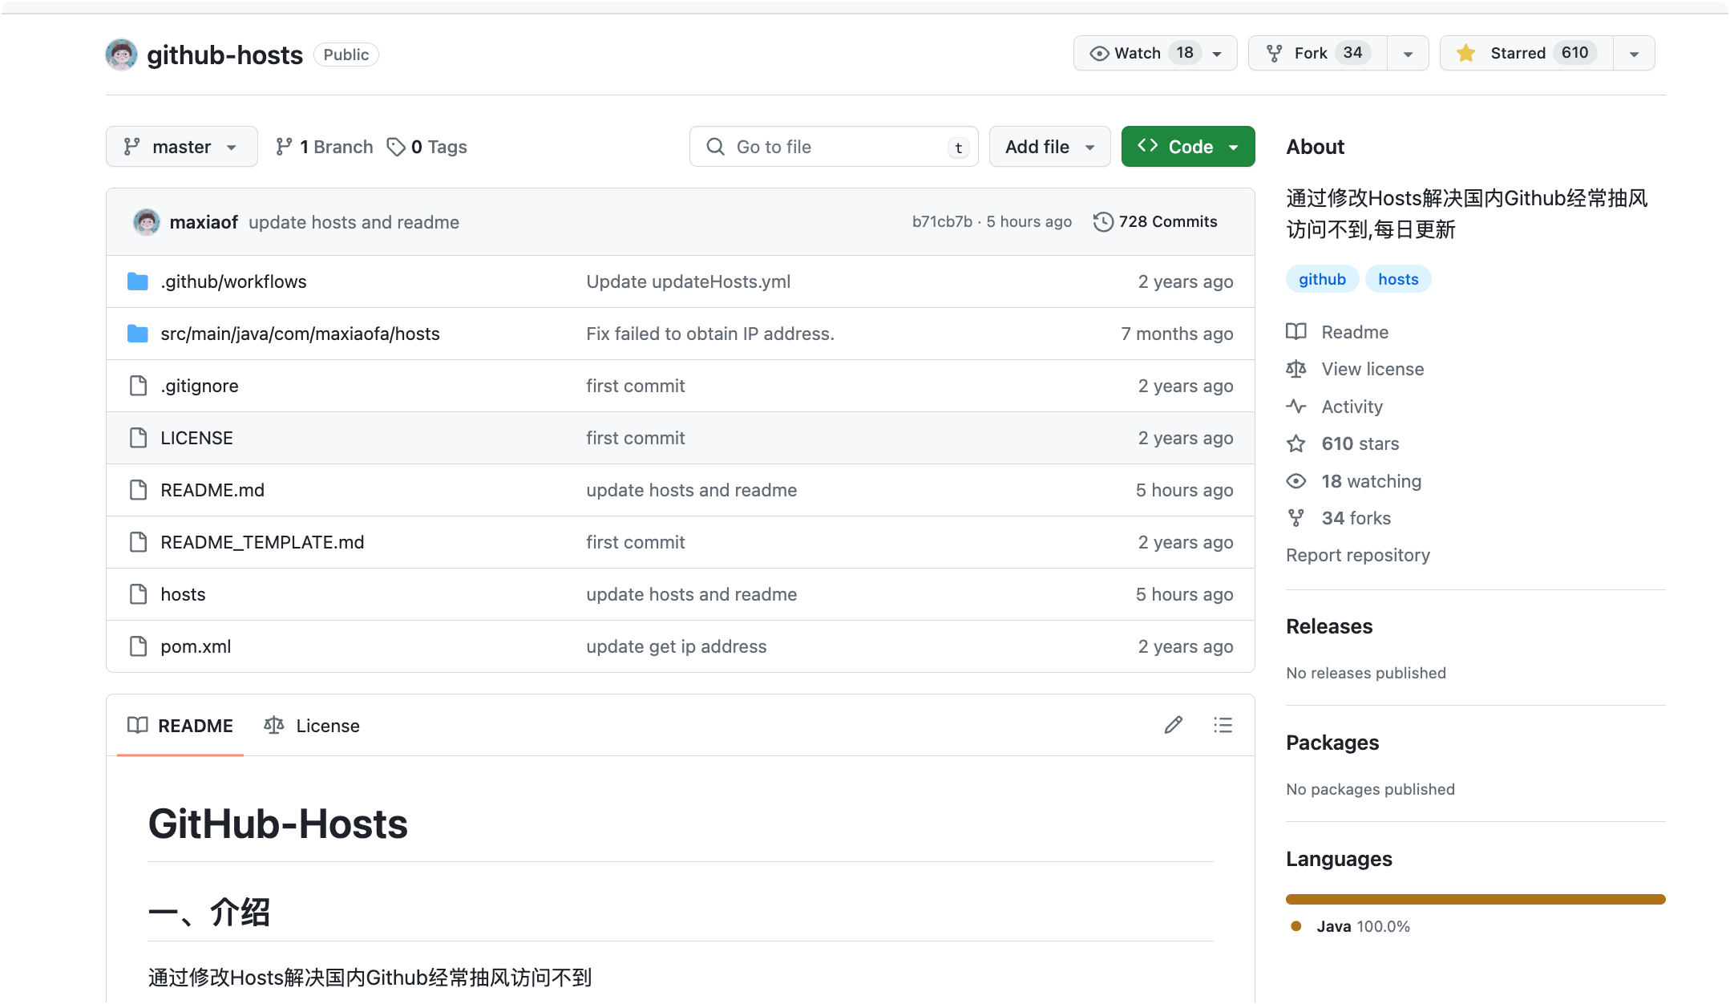Screen dimensions: 1730x1004
Task: Open the README outline list icon
Action: tap(1223, 725)
